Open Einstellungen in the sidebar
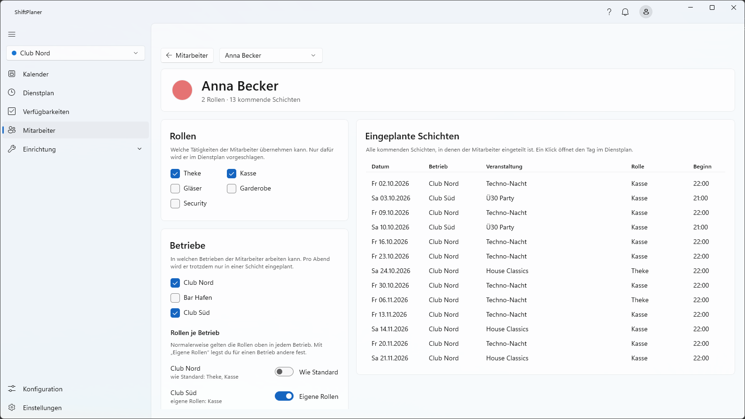The image size is (745, 419). tap(76, 407)
